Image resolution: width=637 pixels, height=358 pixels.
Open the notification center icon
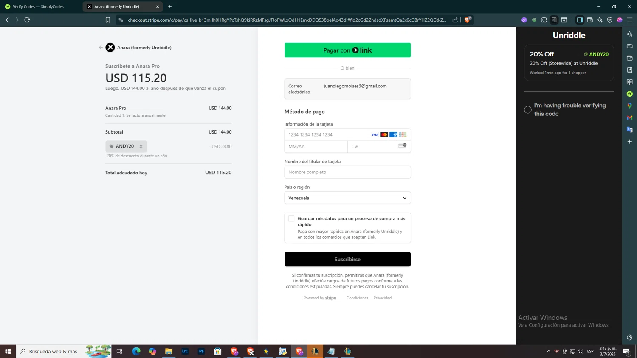point(626,351)
